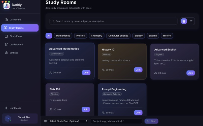Click the Advanced English card title
This screenshot has height=126, width=203.
click(x=165, y=50)
